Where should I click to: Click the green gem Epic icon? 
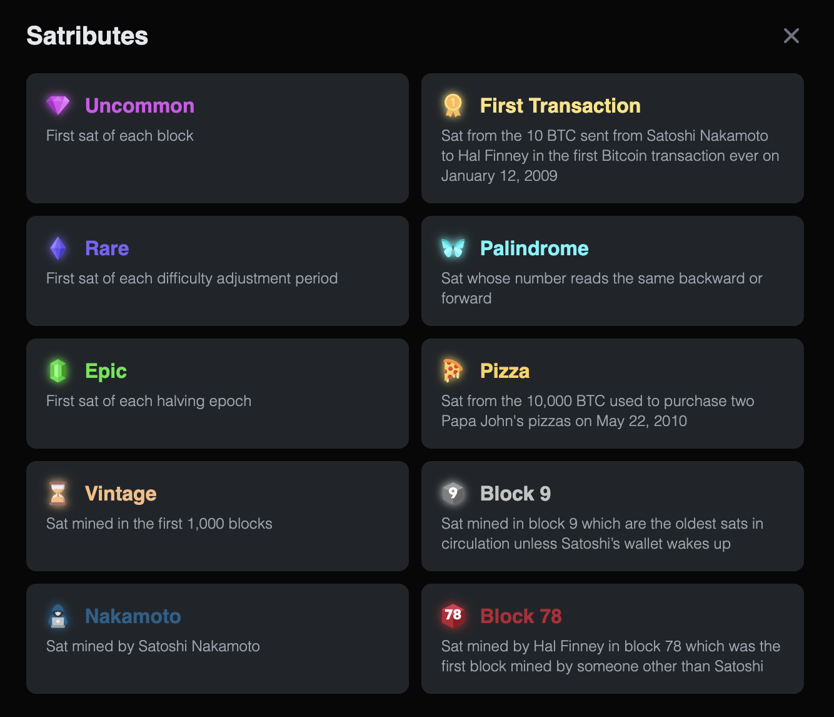58,371
